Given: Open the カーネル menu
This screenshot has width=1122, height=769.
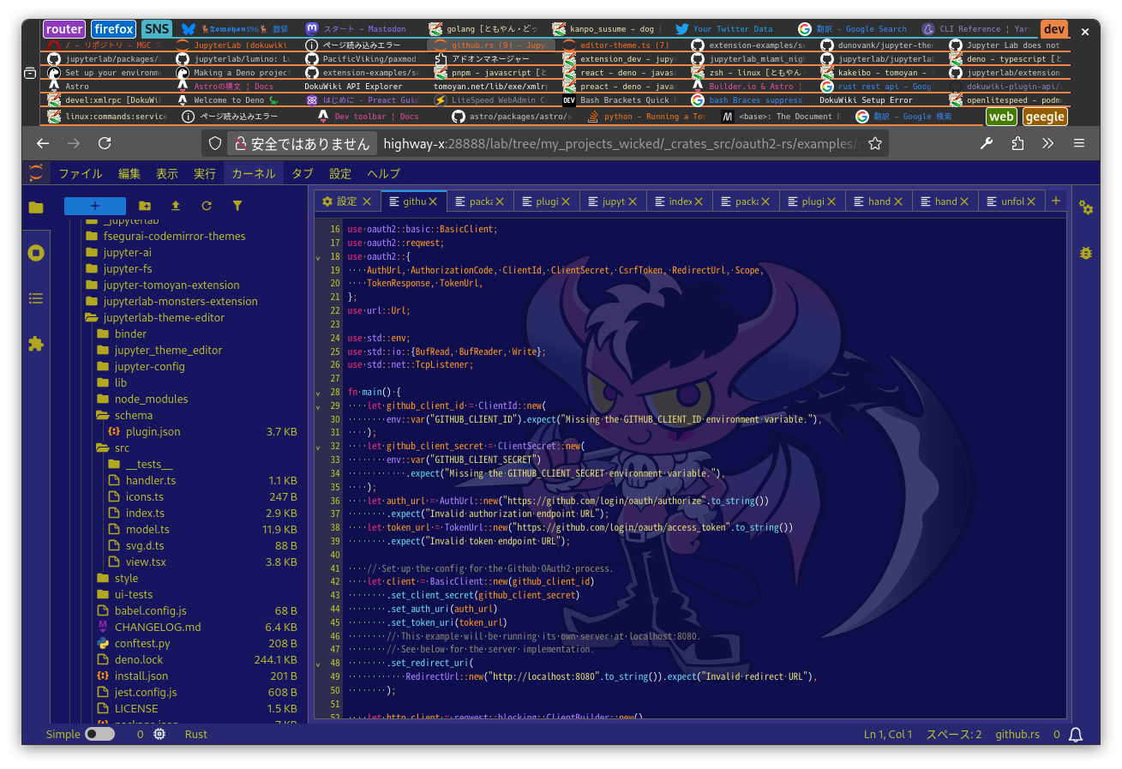Looking at the screenshot, I should 254,174.
